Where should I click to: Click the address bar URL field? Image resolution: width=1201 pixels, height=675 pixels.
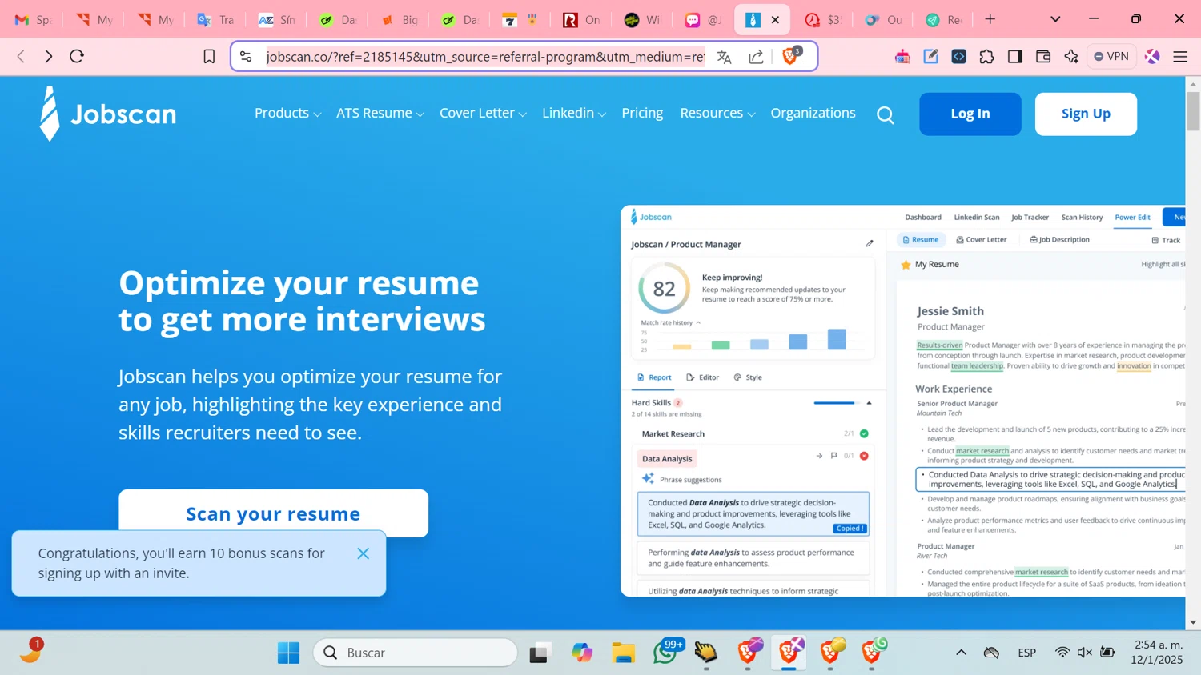coord(485,56)
